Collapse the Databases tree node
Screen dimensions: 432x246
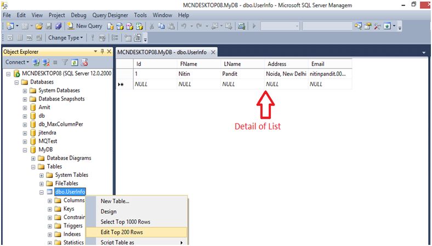(17, 82)
